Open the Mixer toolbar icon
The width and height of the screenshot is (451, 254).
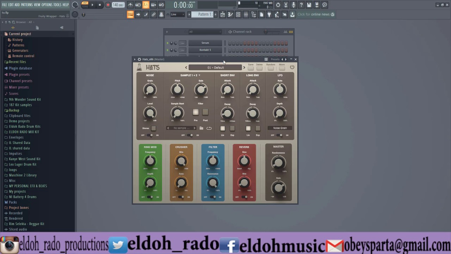click(246, 14)
